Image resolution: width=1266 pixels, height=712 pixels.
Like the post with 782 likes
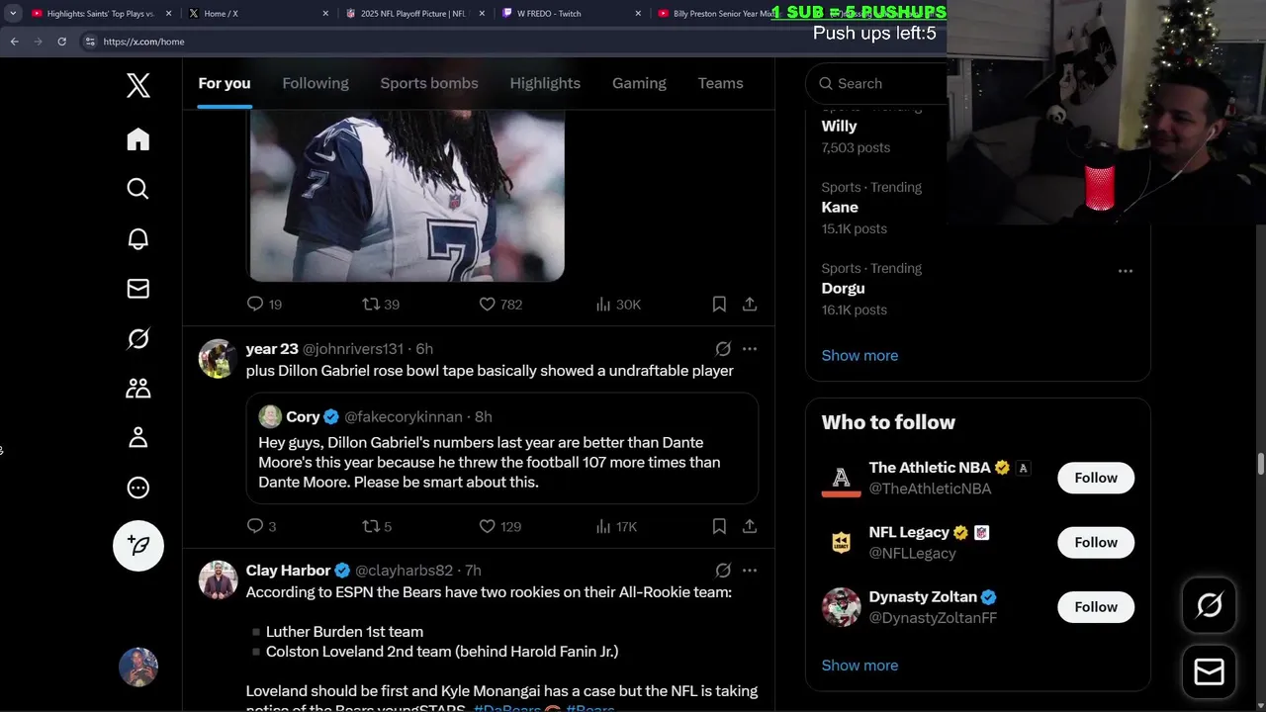500,304
